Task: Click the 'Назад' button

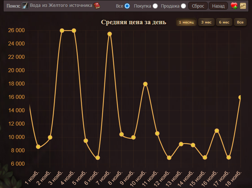Action: pos(218,6)
